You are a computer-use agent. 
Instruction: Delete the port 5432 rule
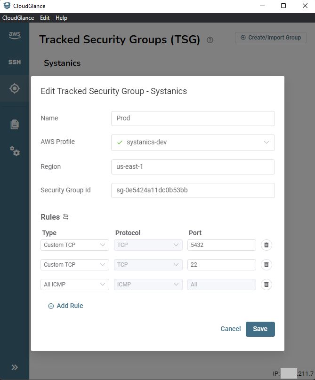(266, 245)
